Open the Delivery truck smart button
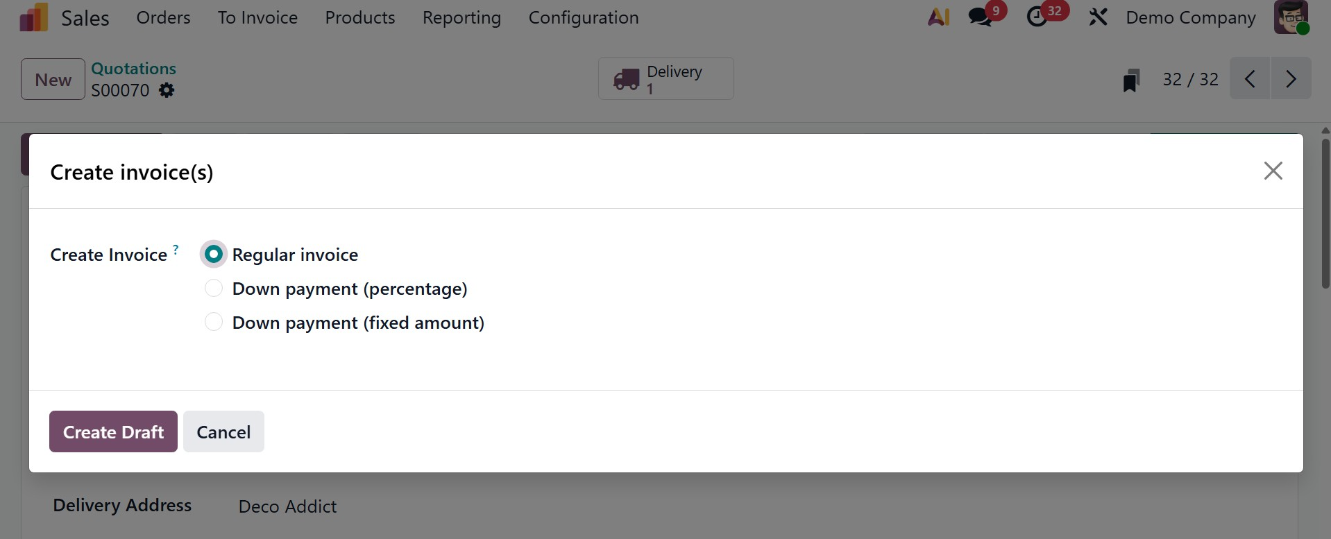 click(x=665, y=79)
